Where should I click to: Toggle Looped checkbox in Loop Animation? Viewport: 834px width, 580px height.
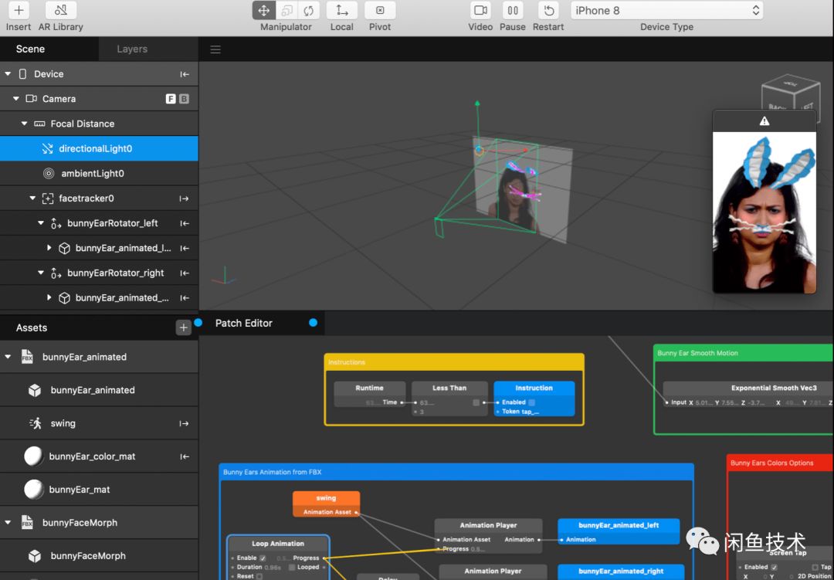(292, 567)
